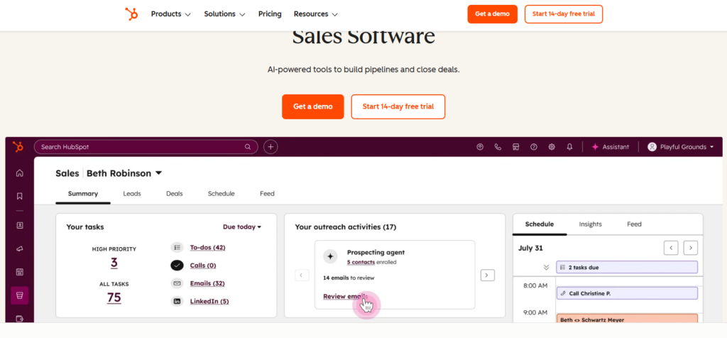Image resolution: width=727 pixels, height=338 pixels.
Task: Open the Beth <> Schwartz Meyer event
Action: (627, 319)
